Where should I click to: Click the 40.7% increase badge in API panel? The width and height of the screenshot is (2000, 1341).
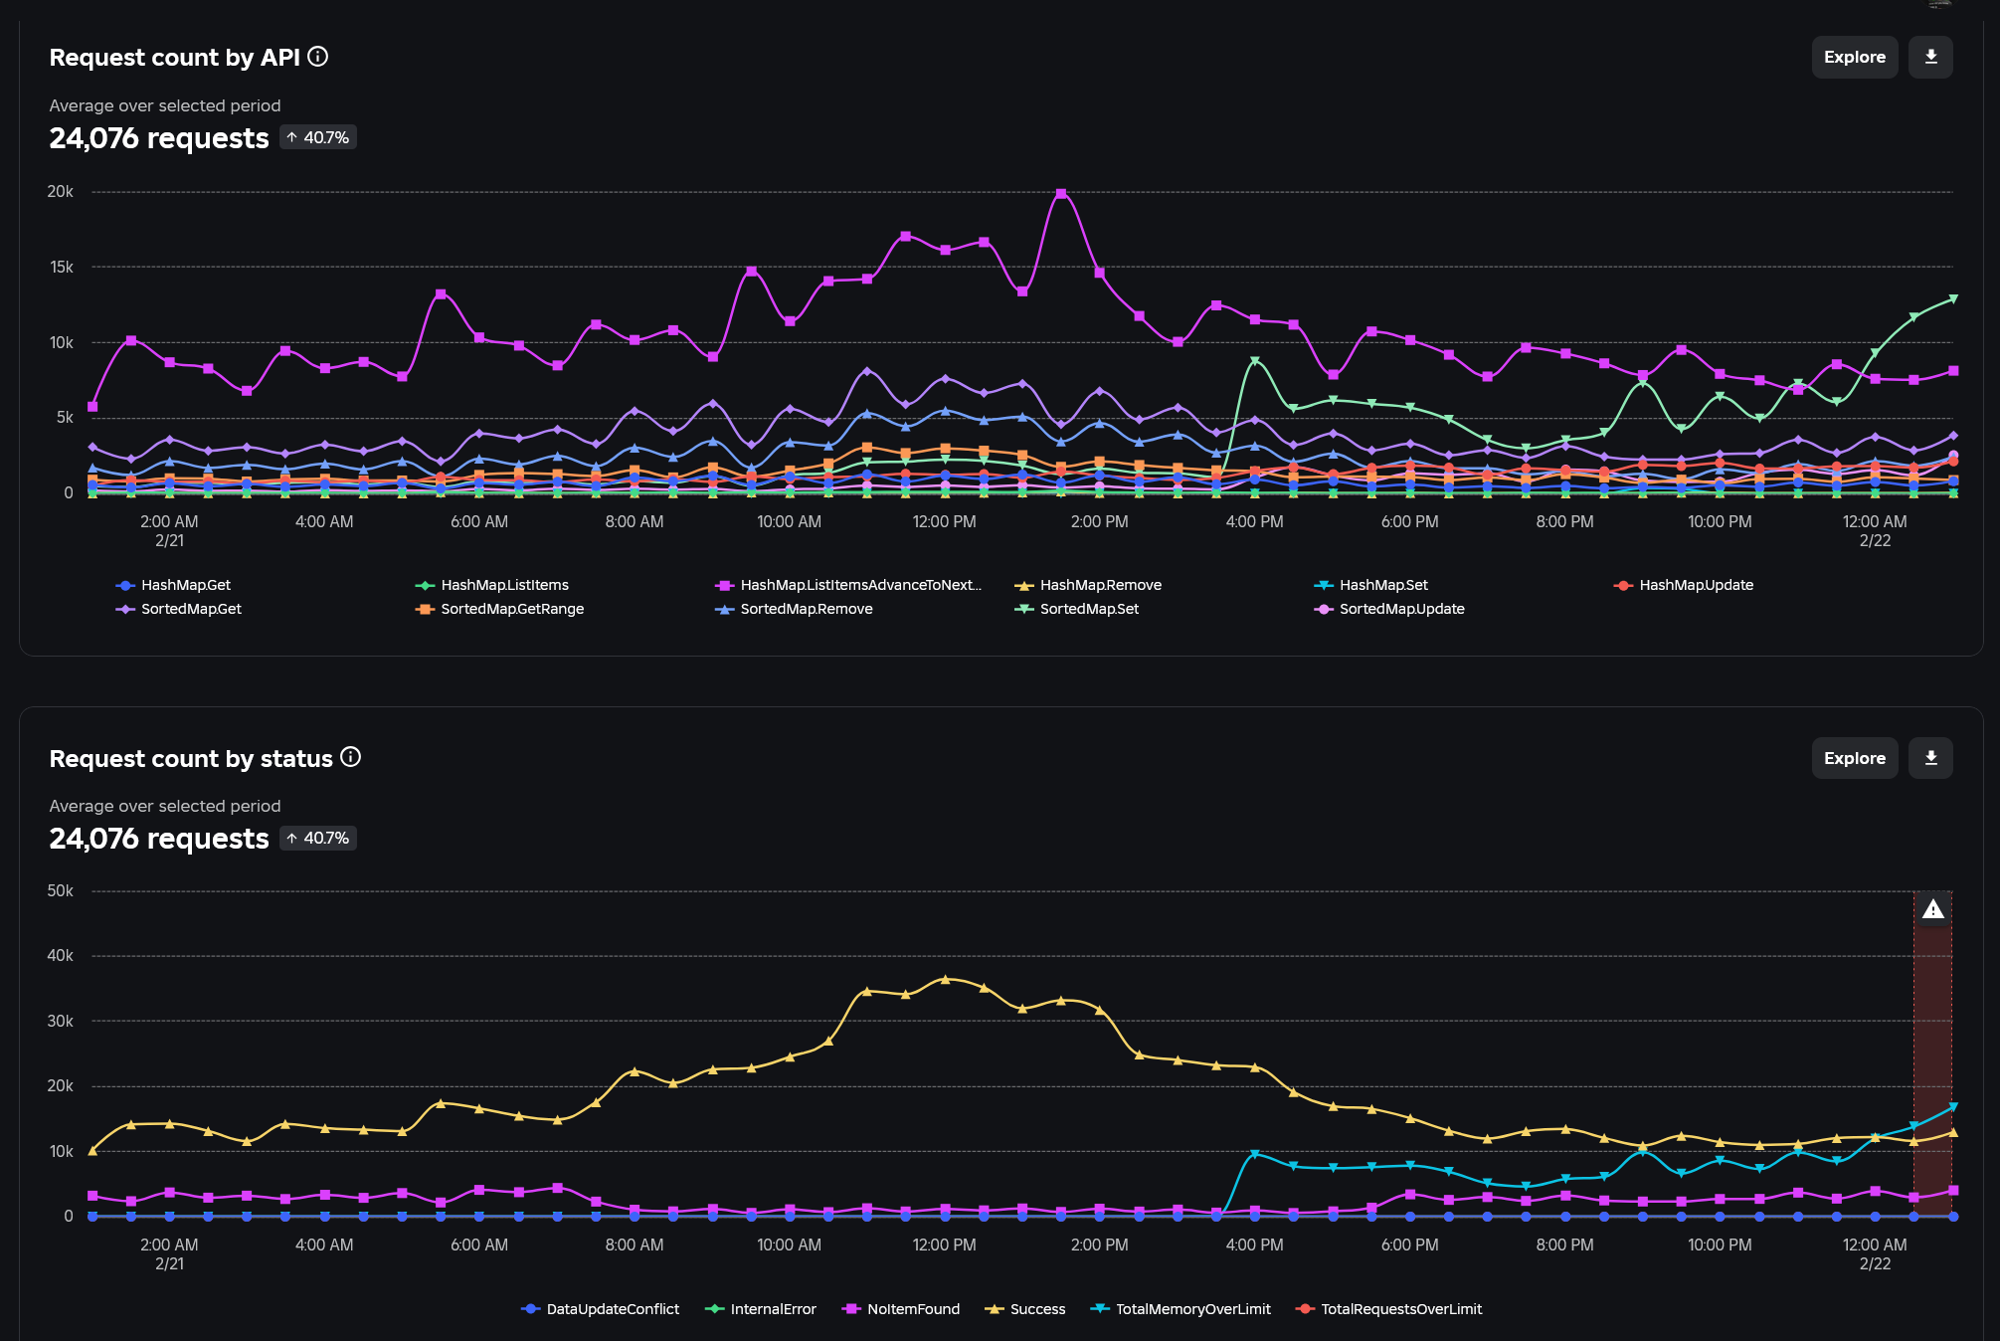tap(318, 137)
